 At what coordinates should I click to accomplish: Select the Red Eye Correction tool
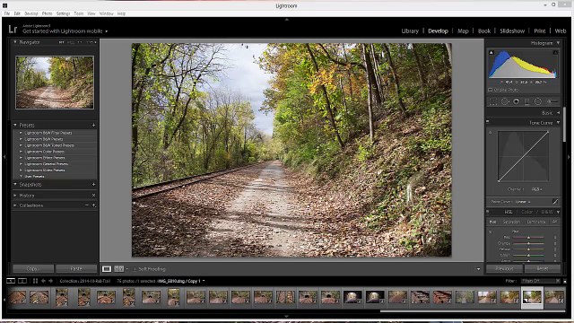(517, 101)
